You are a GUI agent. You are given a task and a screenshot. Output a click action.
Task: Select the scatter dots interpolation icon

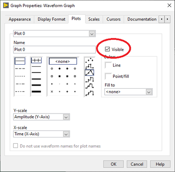coord(89,60)
